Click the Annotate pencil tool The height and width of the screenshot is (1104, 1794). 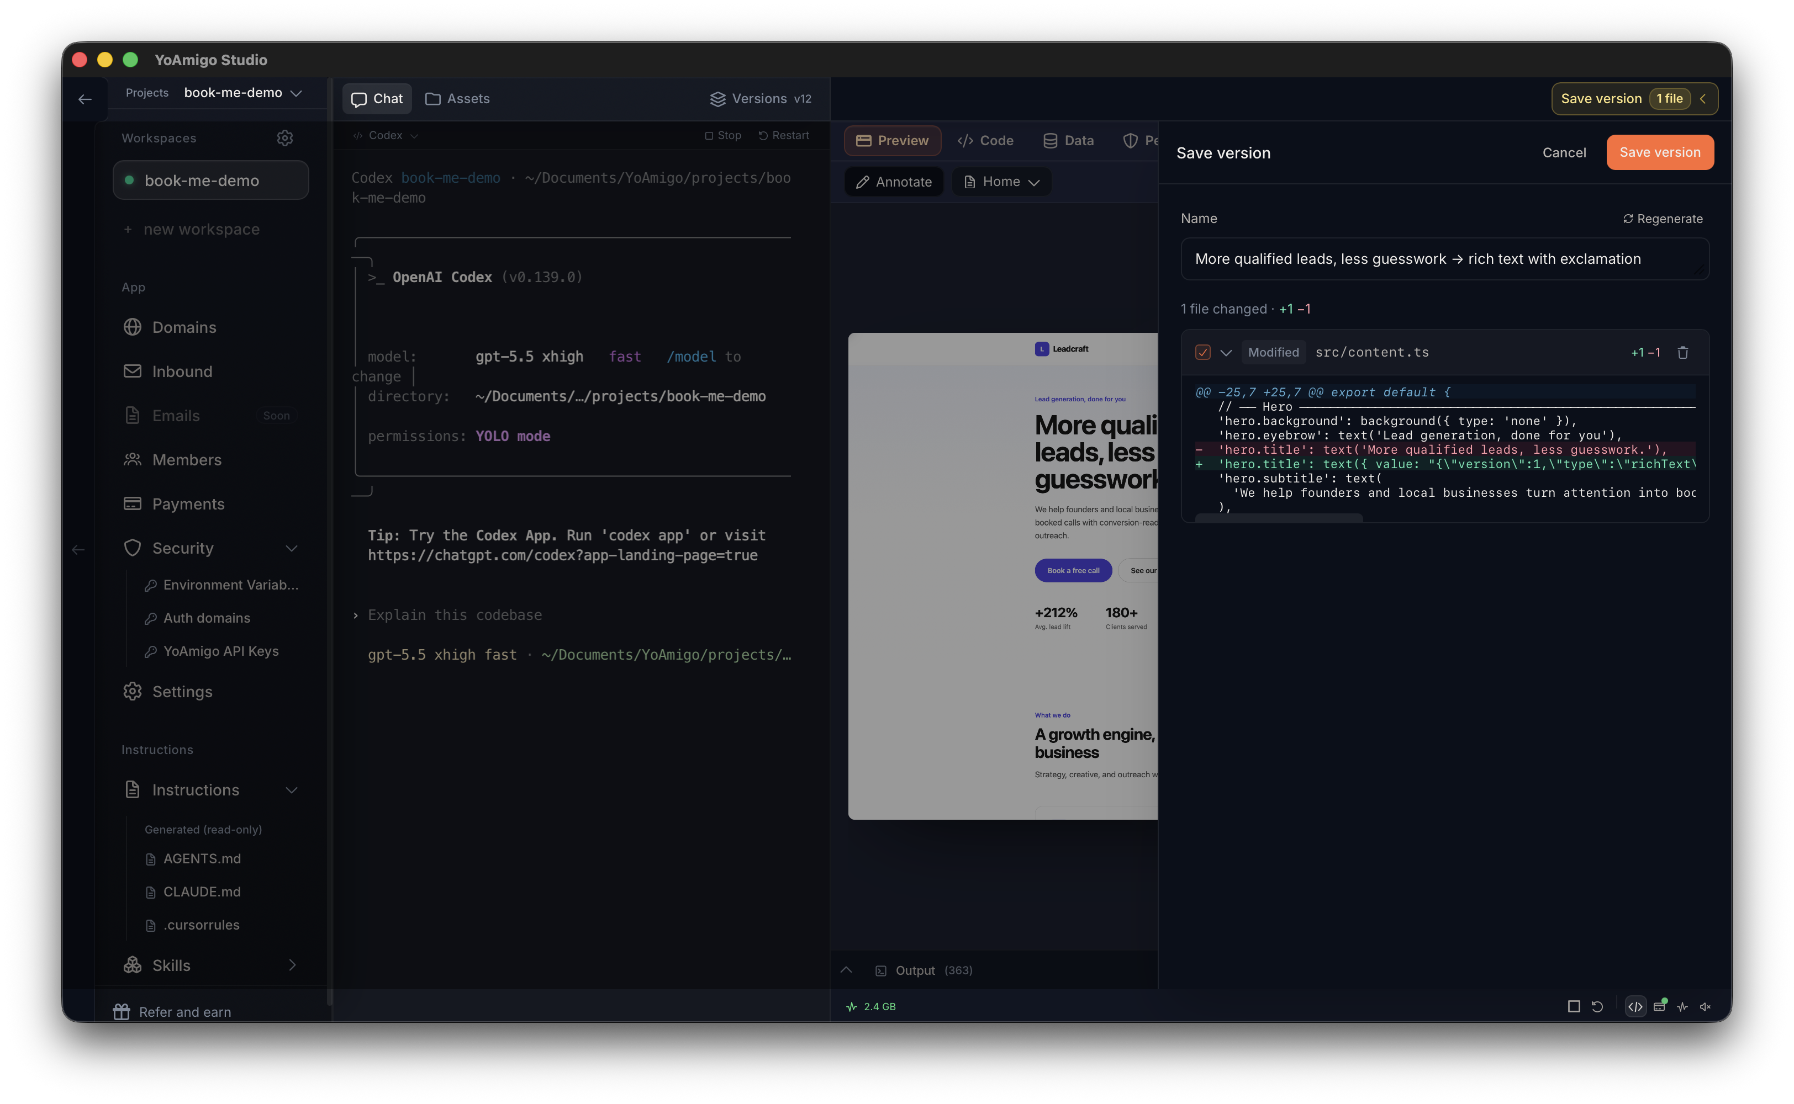tap(894, 182)
